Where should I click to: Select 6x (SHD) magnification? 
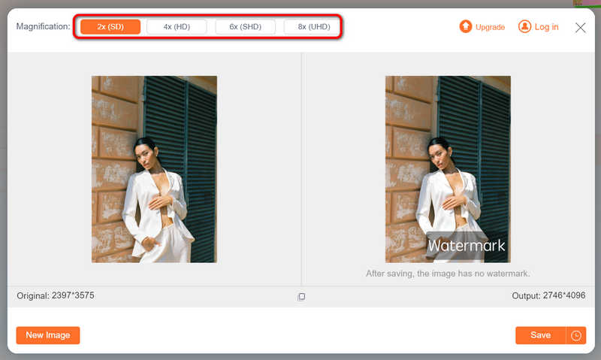[x=246, y=27]
